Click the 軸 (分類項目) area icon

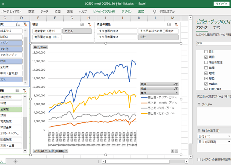click(x=199, y=130)
